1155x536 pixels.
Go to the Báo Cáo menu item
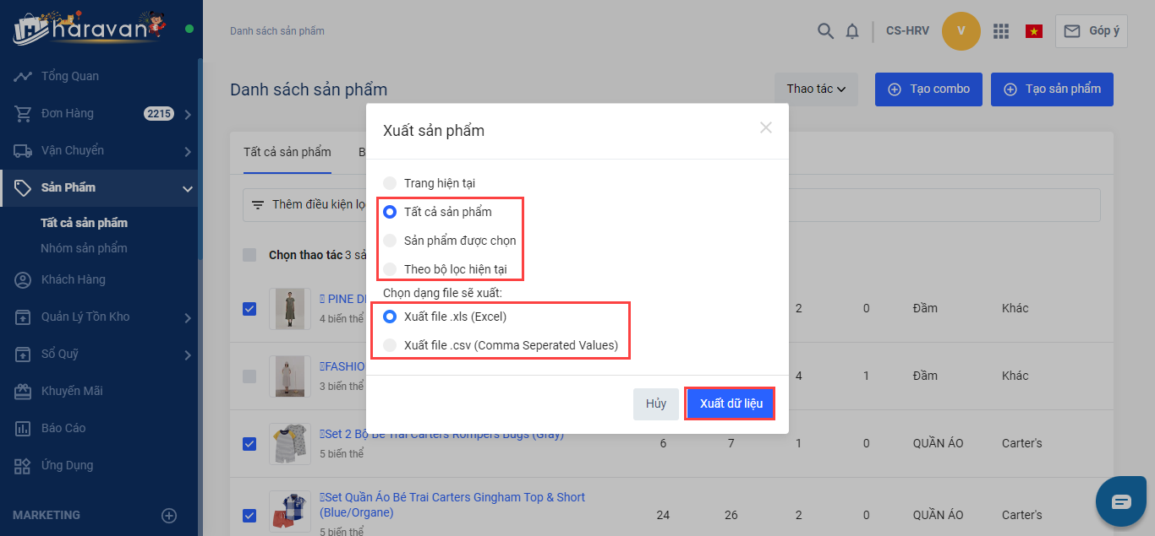(63, 428)
